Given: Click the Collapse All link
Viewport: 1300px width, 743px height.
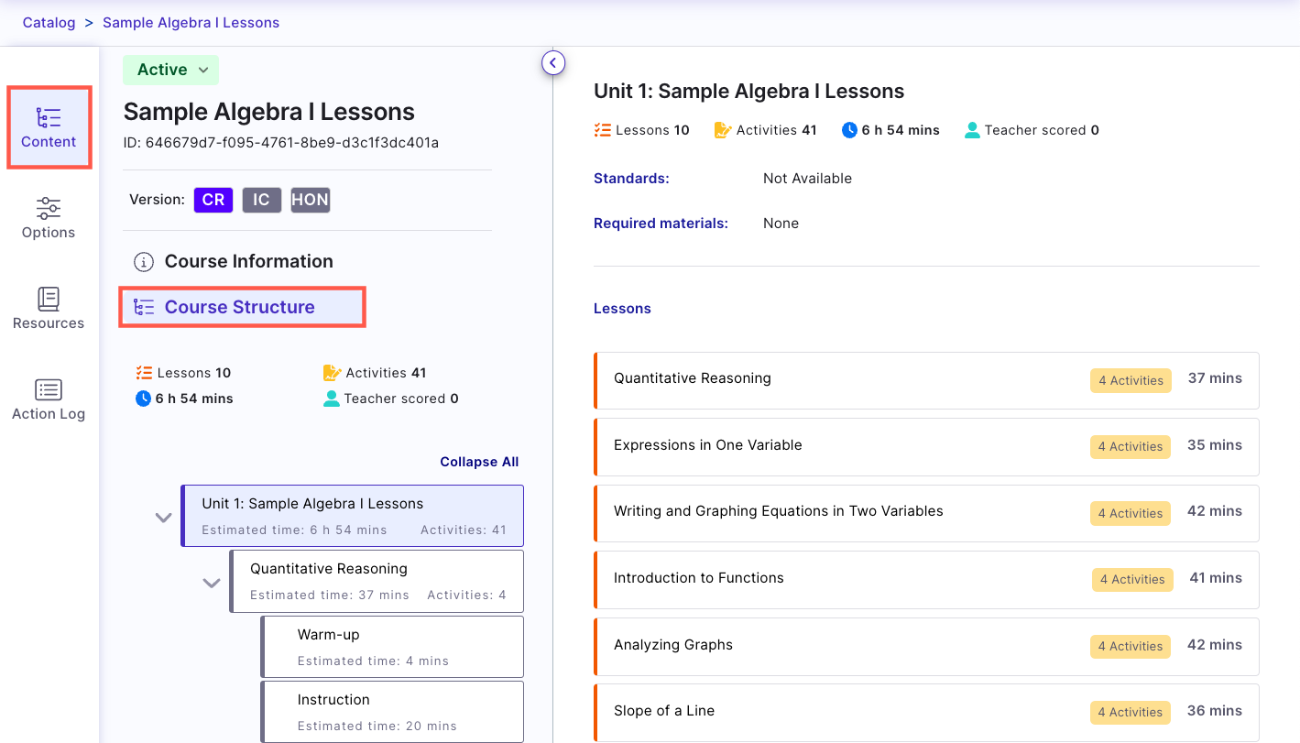Looking at the screenshot, I should pos(479,461).
